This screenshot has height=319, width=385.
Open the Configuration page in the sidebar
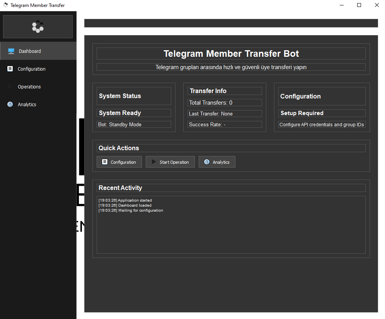pos(38,69)
